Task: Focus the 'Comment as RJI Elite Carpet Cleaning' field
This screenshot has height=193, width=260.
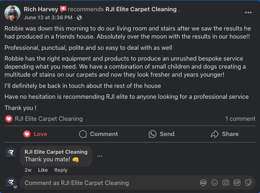Action: (x=109, y=183)
